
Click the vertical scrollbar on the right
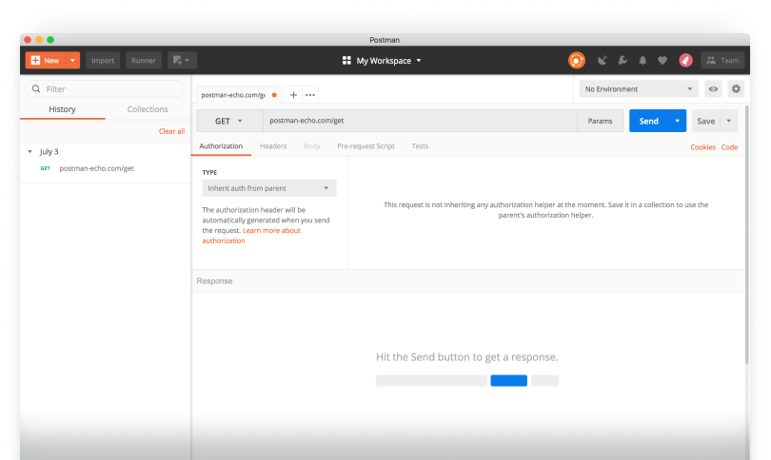747,234
